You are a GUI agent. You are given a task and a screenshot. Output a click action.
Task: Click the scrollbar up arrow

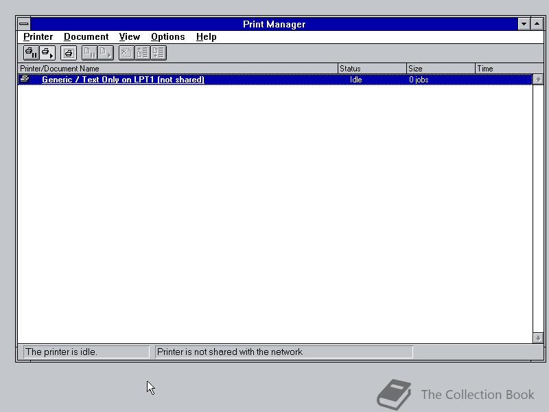coord(538,80)
